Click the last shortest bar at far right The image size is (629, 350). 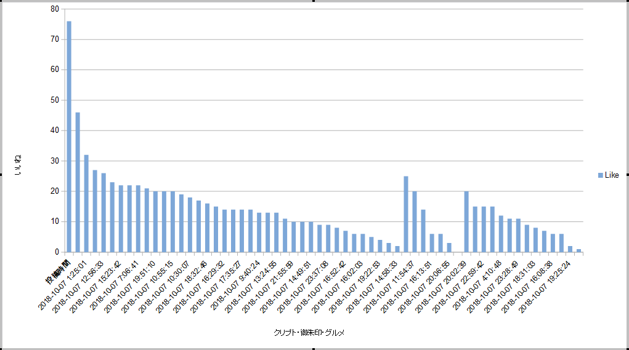point(578,250)
